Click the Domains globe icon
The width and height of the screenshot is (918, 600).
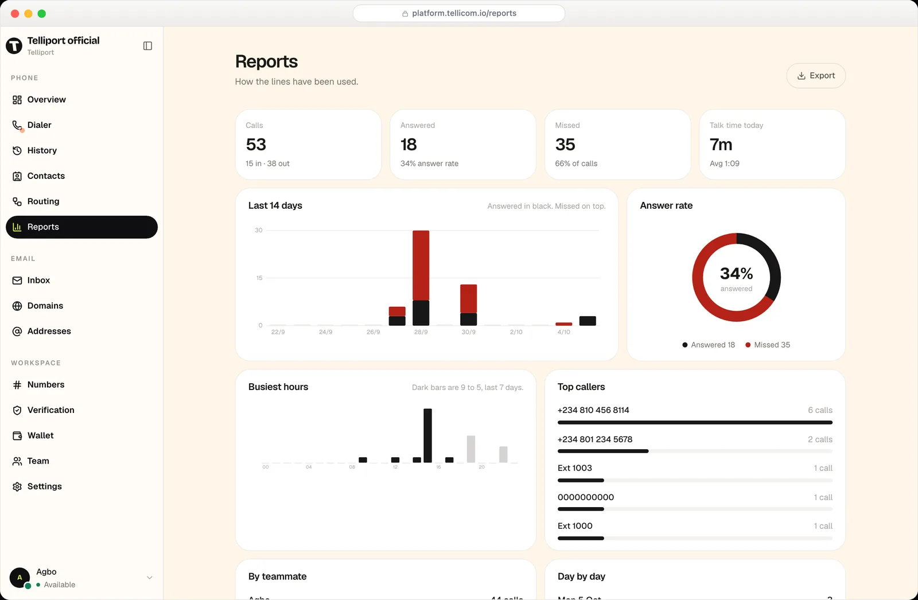pos(17,306)
